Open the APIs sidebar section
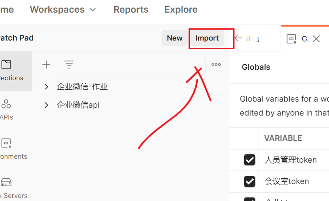 coord(6,110)
